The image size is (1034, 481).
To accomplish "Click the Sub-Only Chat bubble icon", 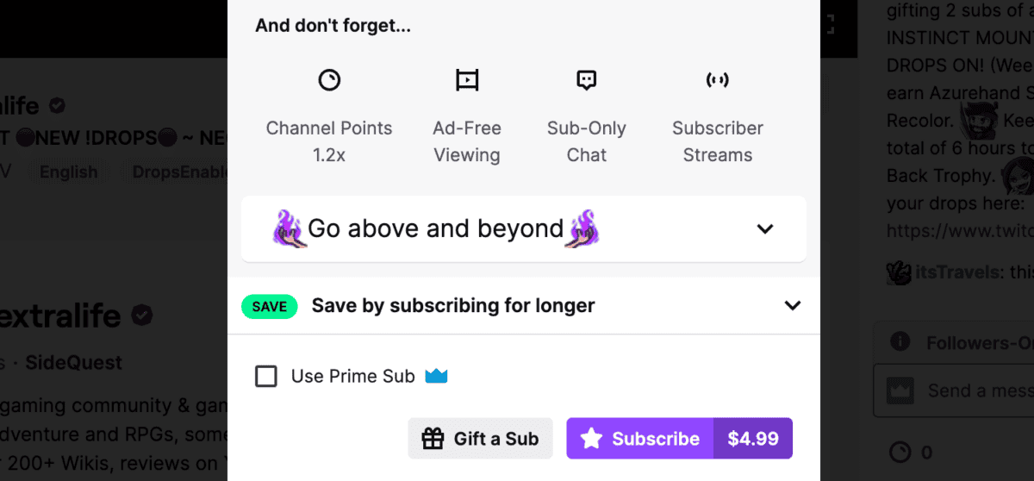I will click(x=586, y=80).
